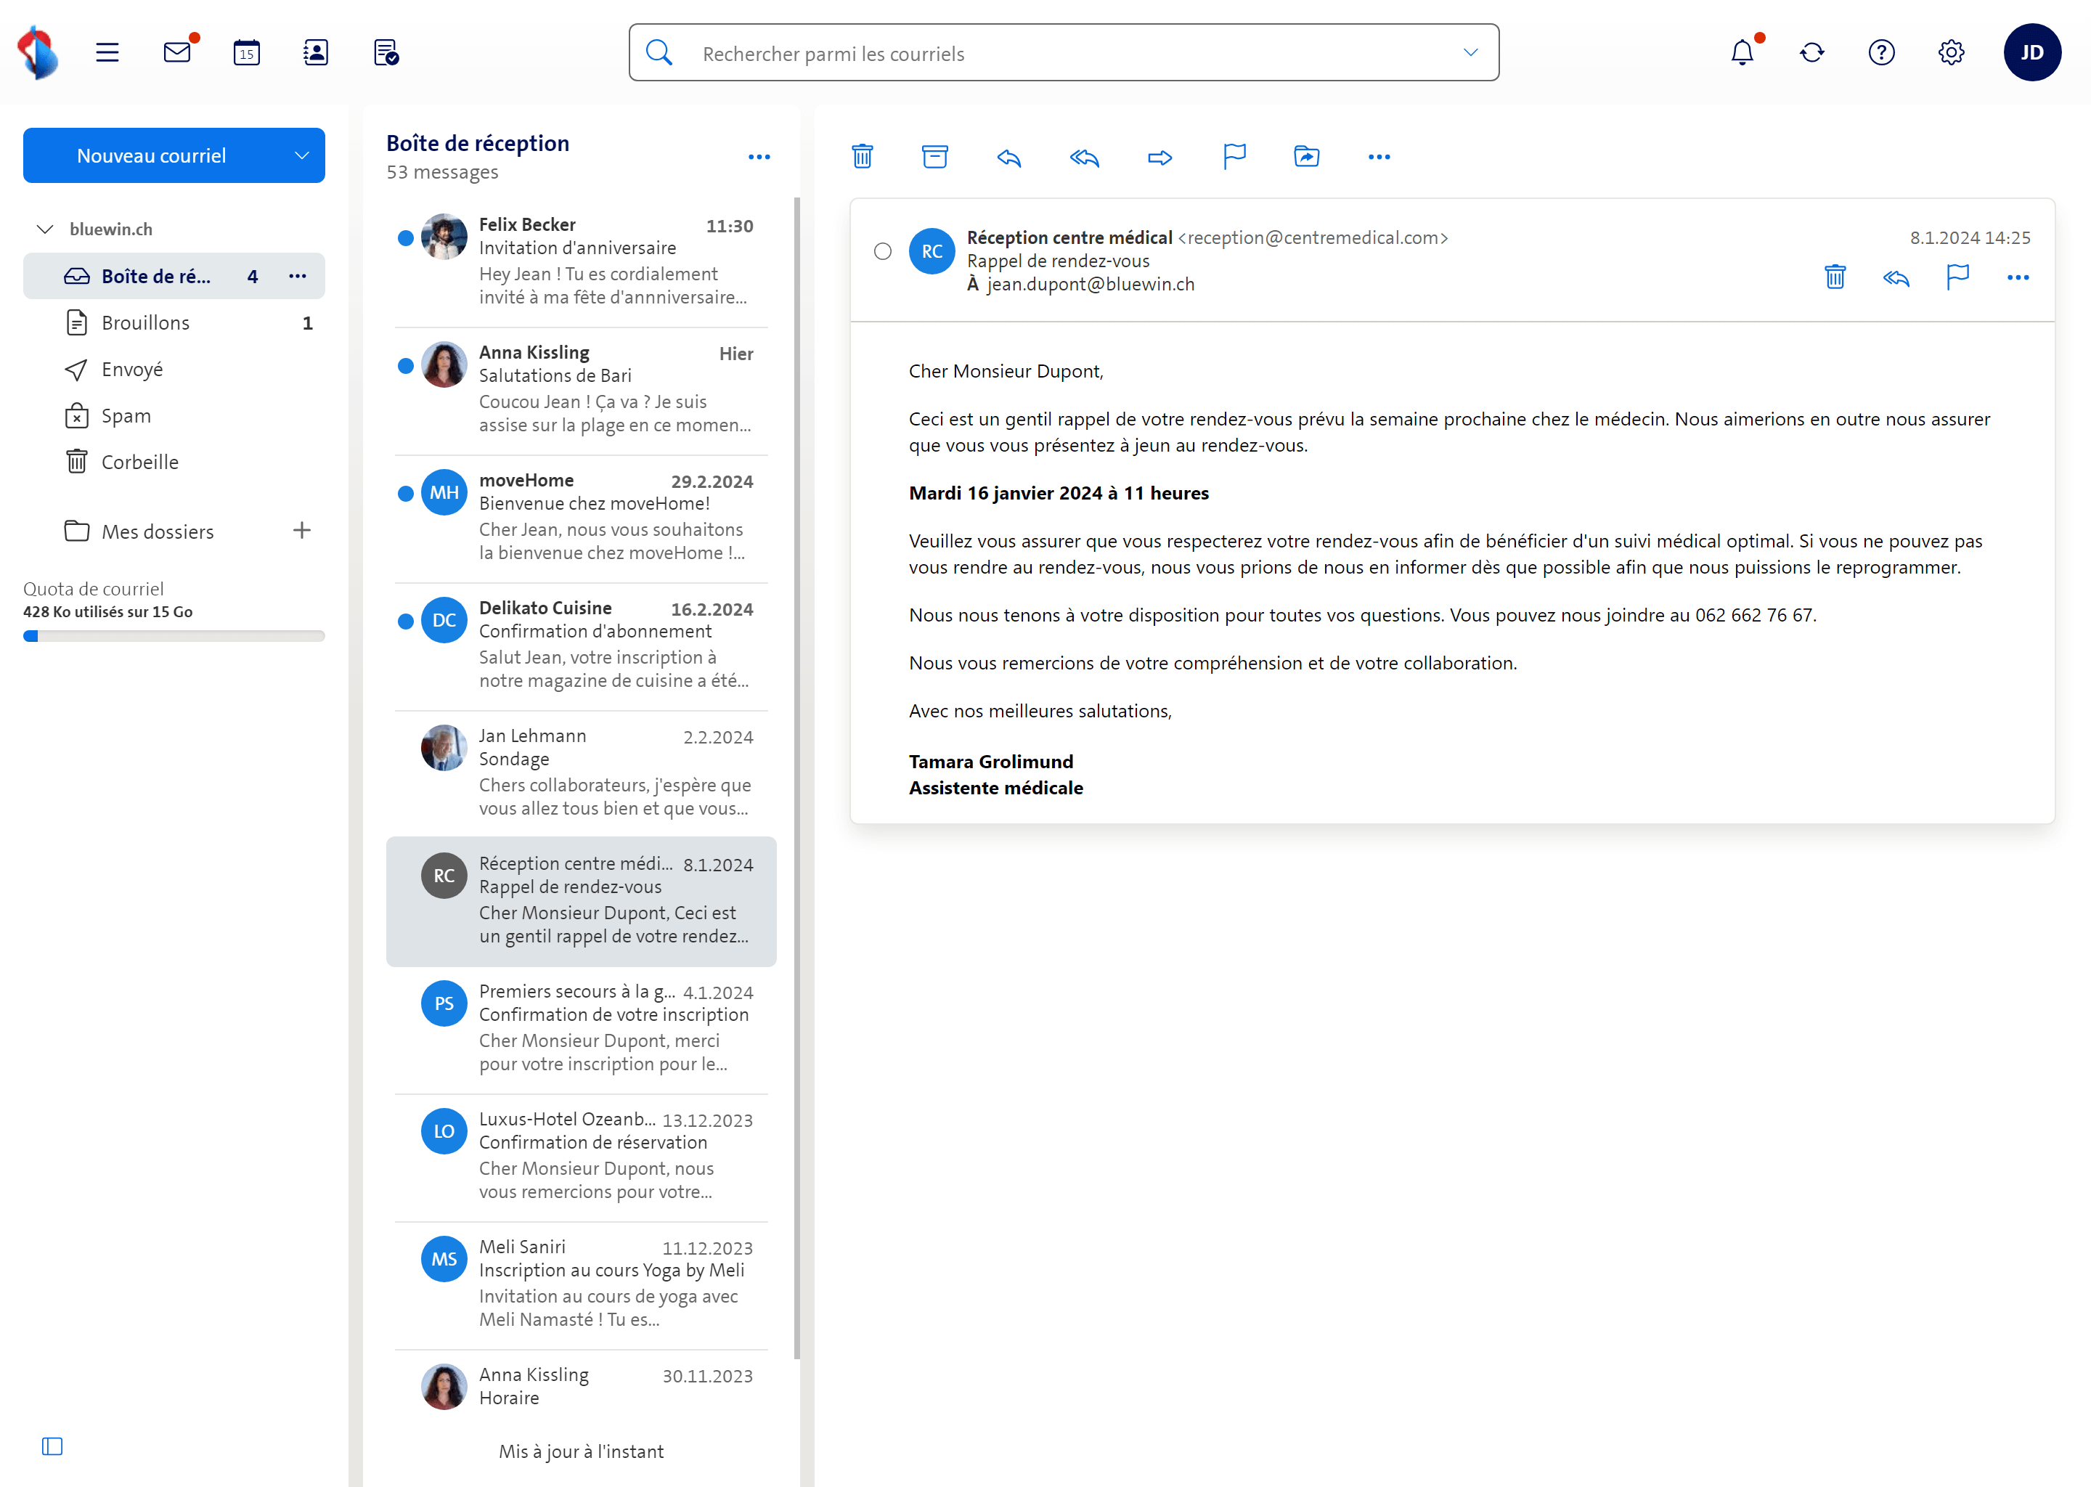2091x1487 pixels.
Task: Collapse the bluewin.ch account section
Action: click(x=45, y=228)
